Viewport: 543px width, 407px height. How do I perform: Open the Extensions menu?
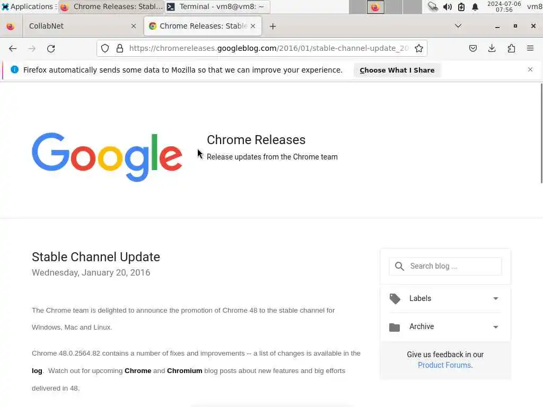[x=511, y=48]
